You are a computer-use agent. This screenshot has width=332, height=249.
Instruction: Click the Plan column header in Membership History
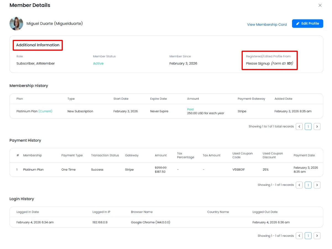pos(20,99)
